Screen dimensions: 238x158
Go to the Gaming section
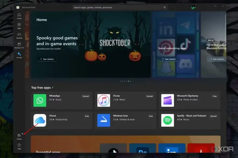[19, 35]
